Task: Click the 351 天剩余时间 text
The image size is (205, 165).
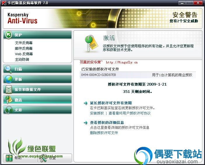Action: click(x=137, y=91)
